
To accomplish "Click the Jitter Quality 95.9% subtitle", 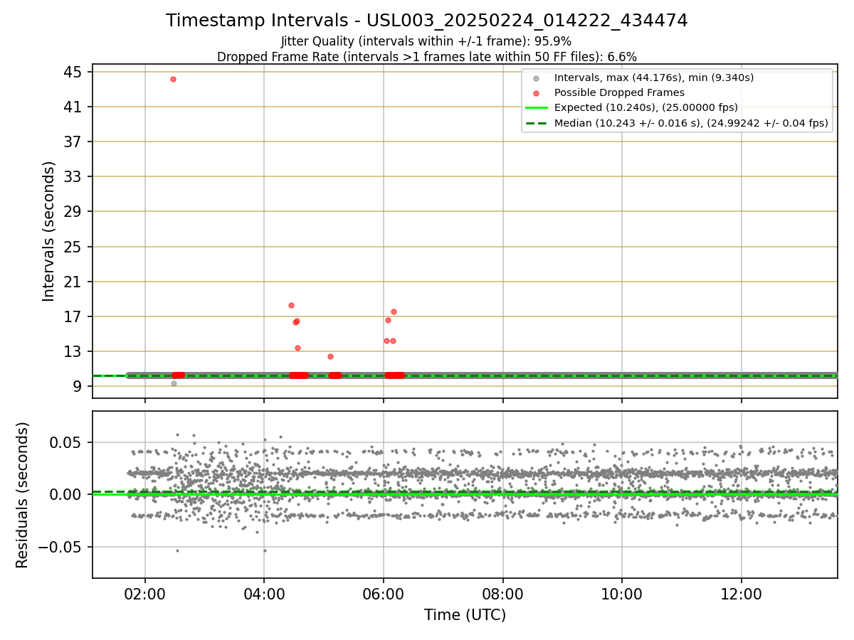I will point(427,41).
